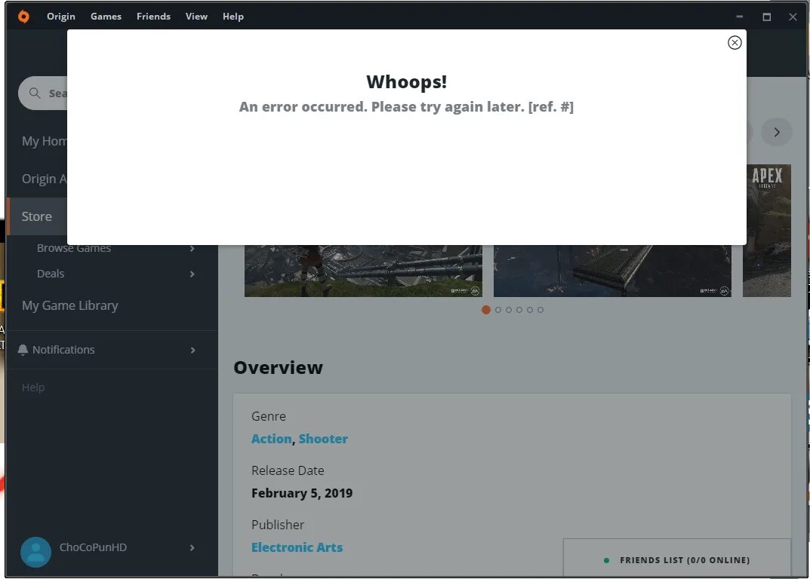Click the search magnifier icon
Image resolution: width=810 pixels, height=579 pixels.
point(35,93)
